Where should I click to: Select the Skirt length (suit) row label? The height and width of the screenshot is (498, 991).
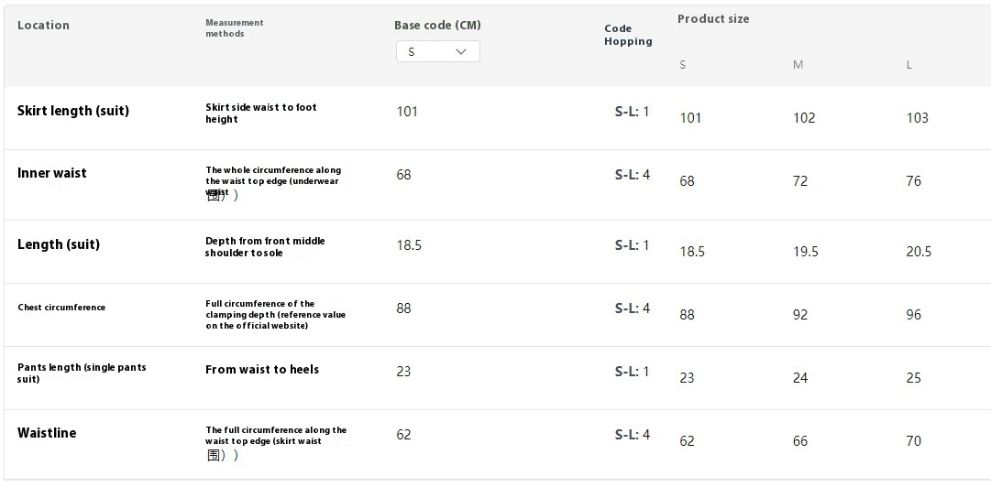point(73,111)
